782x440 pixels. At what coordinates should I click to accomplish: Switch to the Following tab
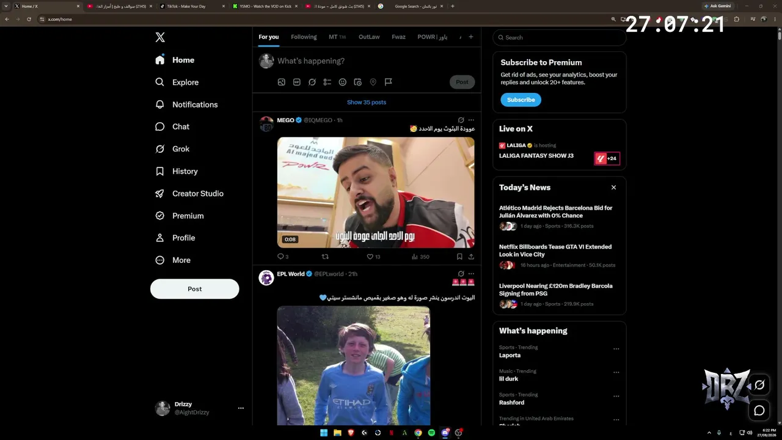click(304, 37)
